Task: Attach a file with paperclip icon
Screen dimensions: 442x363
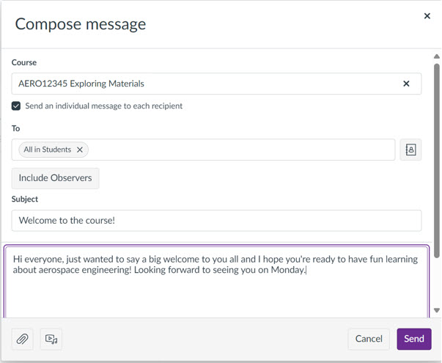Action: 22,339
